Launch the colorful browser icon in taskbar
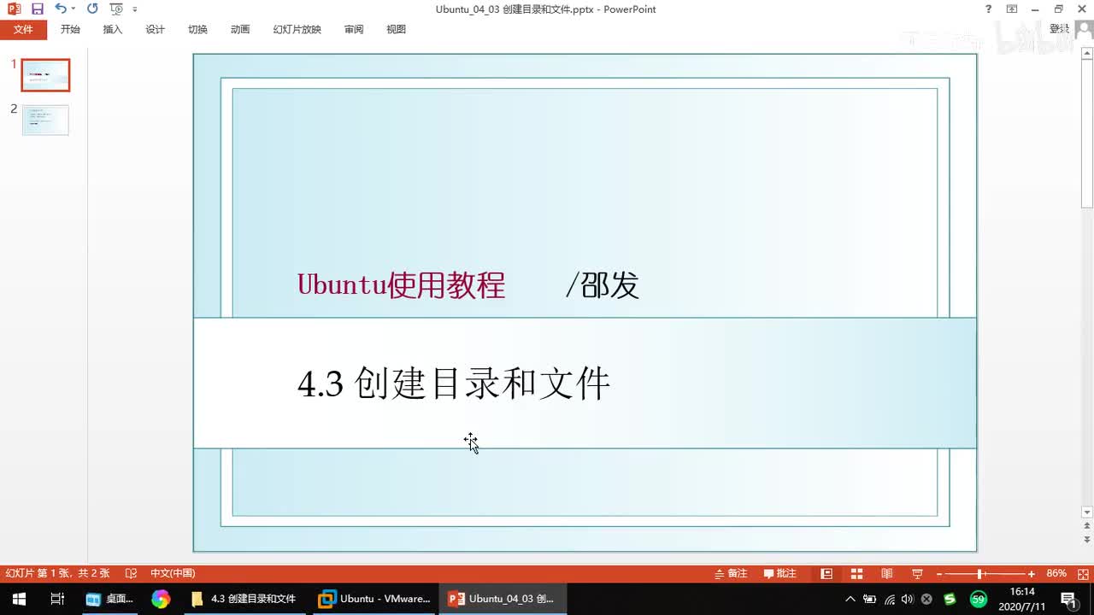 [x=161, y=599]
